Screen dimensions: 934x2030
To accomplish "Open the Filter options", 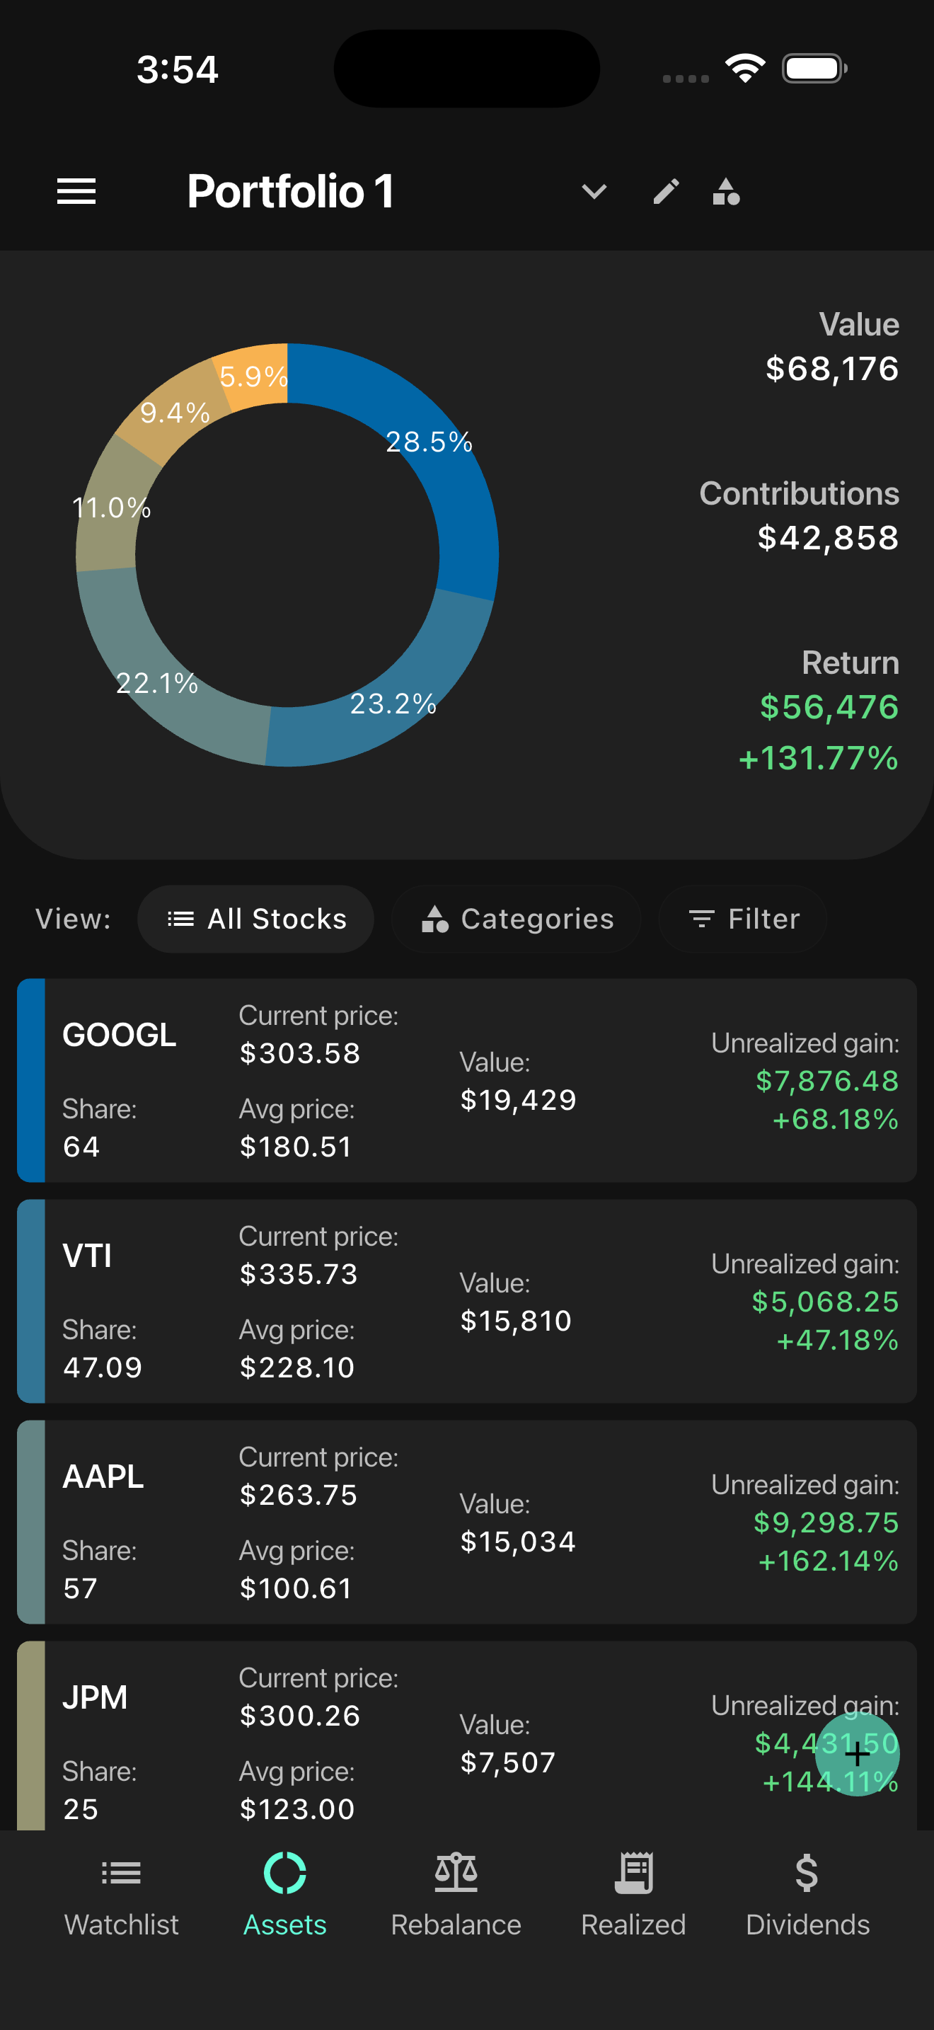I will pyautogui.click(x=743, y=919).
